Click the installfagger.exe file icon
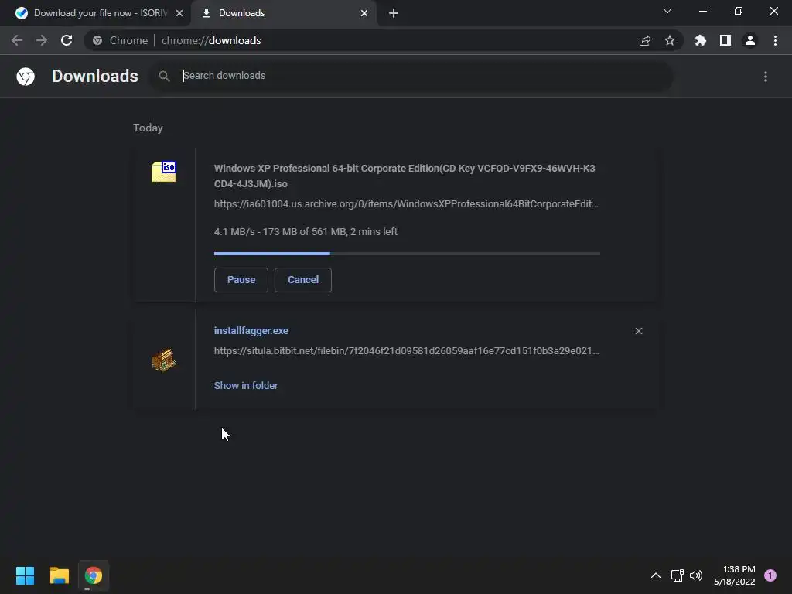This screenshot has width=792, height=594. [164, 360]
